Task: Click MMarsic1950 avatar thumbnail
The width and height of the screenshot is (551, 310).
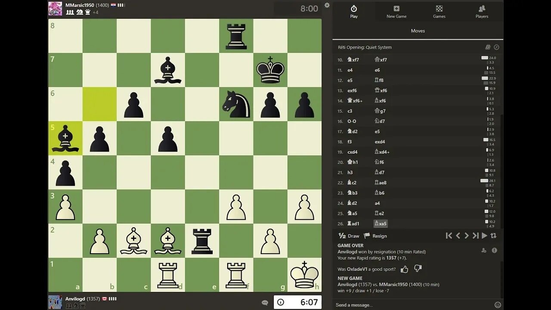Action: (x=55, y=9)
